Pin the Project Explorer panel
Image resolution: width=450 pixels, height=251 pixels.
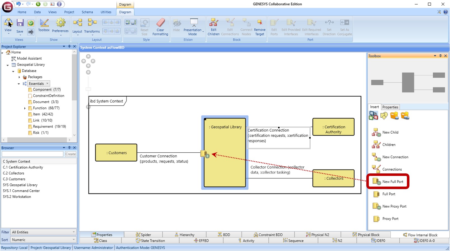(x=69, y=47)
